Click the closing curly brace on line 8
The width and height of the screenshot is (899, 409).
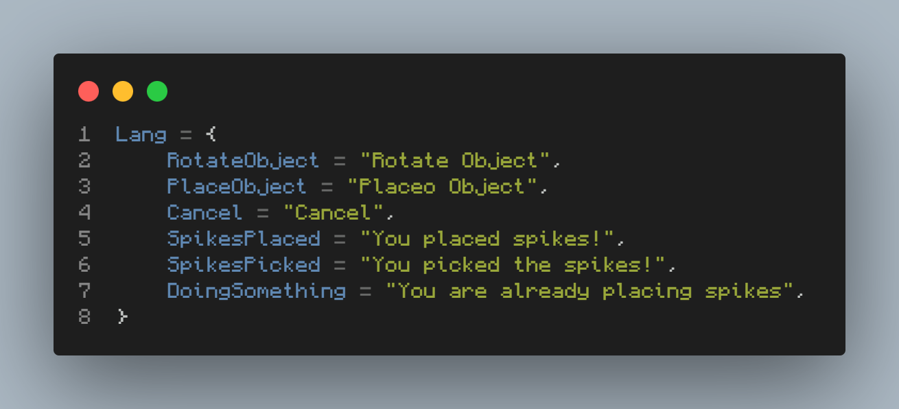pos(122,316)
